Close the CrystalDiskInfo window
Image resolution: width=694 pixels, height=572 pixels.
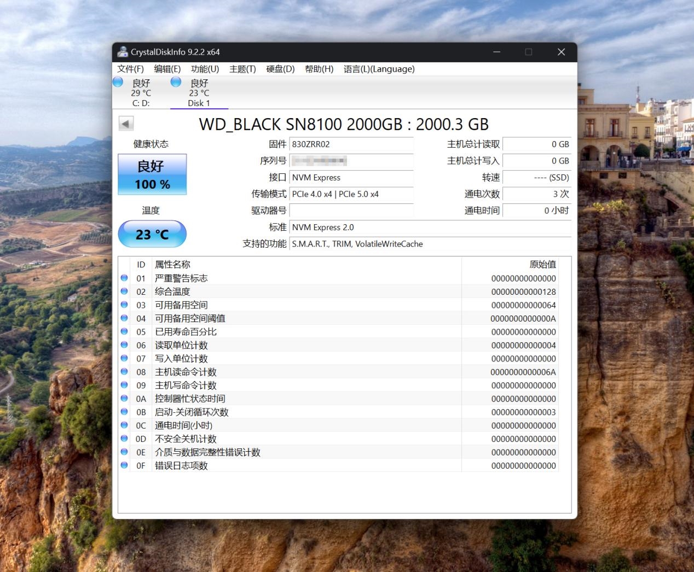(x=561, y=52)
